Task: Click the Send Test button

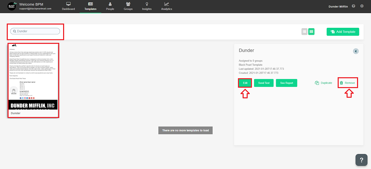Action: [264, 83]
